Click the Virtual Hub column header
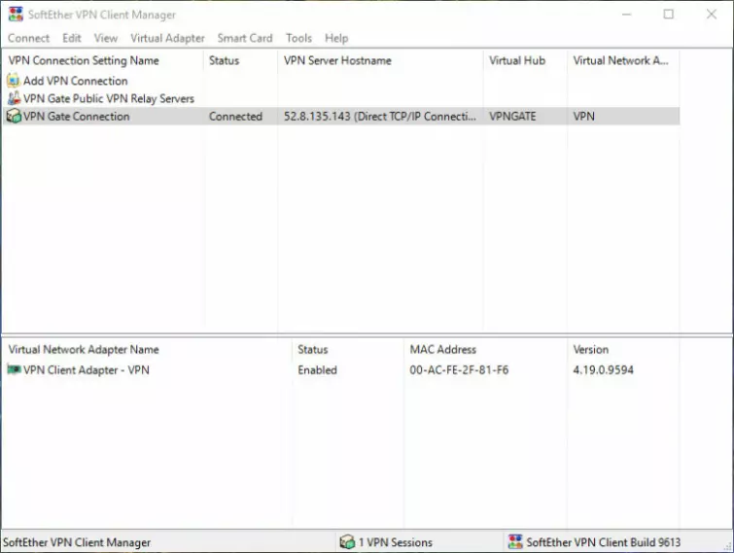The width and height of the screenshot is (734, 553). click(517, 60)
